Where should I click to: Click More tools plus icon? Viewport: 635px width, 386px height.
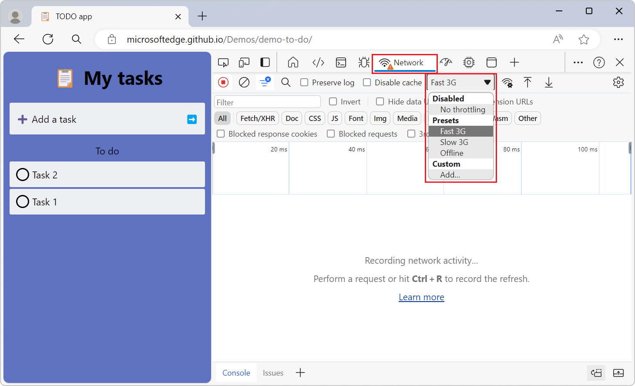tap(514, 62)
